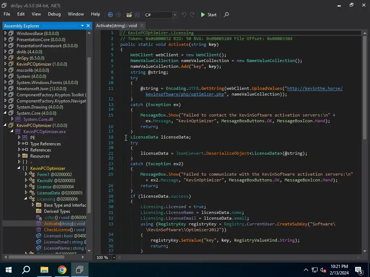The image size is (370, 277).
Task: Select Activate(string) : void in tree
Action: click(x=64, y=223)
